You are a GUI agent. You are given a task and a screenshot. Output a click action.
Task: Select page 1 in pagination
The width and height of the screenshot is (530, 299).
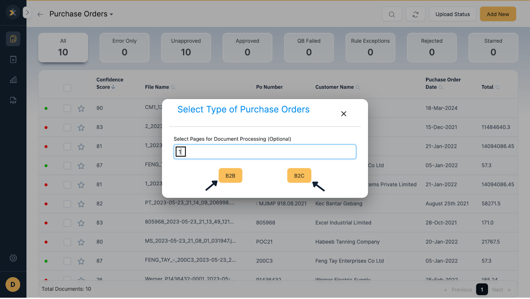coord(482,289)
